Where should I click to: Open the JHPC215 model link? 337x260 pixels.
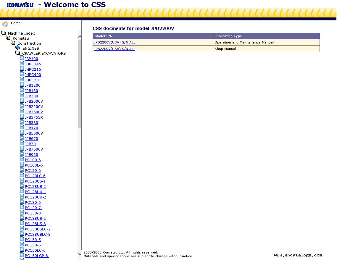[33, 70]
